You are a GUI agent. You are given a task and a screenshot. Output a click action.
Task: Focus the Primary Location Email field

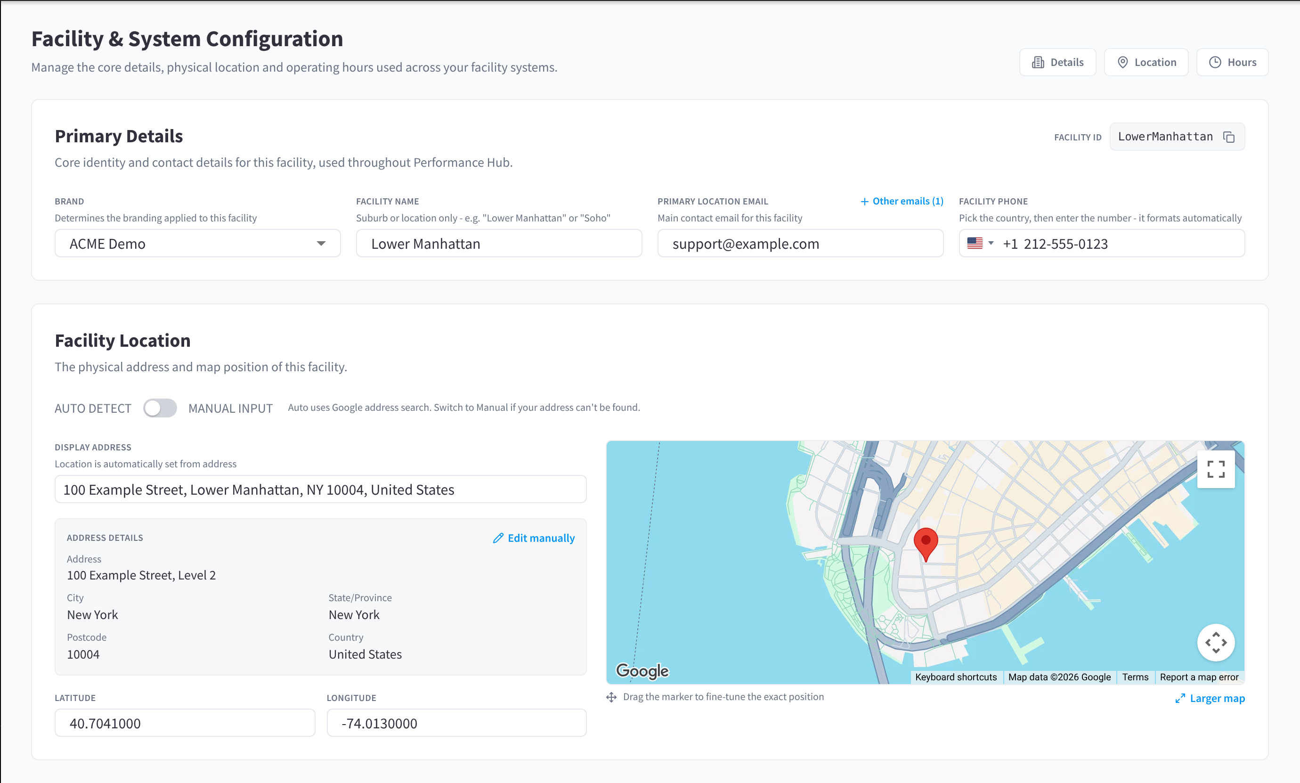[800, 244]
